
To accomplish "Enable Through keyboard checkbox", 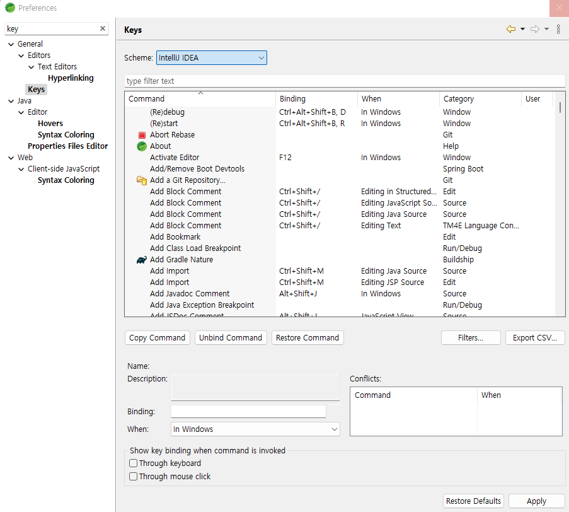I will (x=134, y=463).
